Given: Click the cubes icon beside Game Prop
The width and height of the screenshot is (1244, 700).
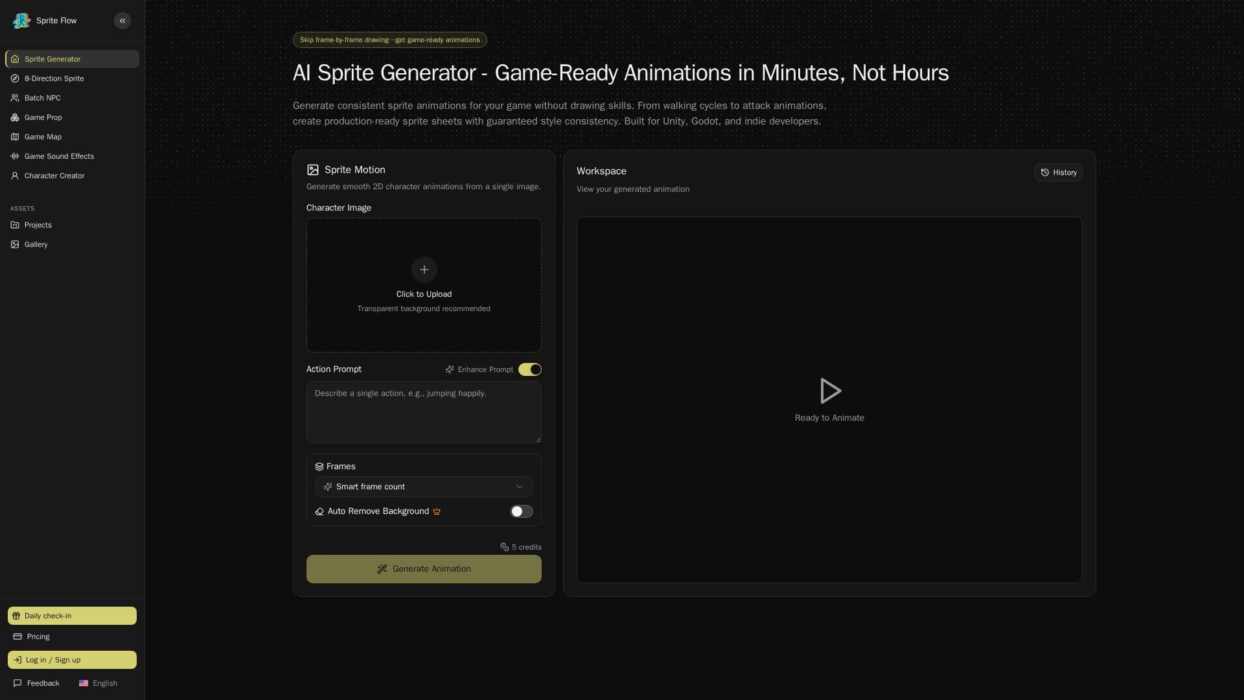Looking at the screenshot, I should point(15,117).
